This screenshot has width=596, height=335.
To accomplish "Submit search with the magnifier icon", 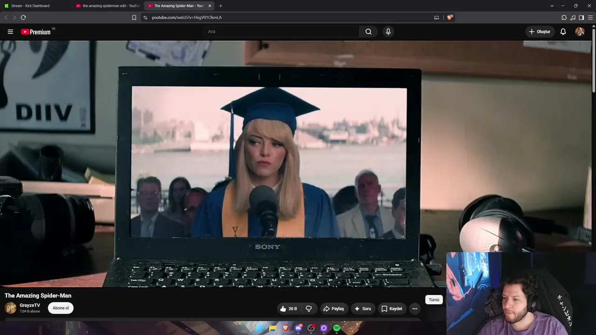I will tap(368, 32).
